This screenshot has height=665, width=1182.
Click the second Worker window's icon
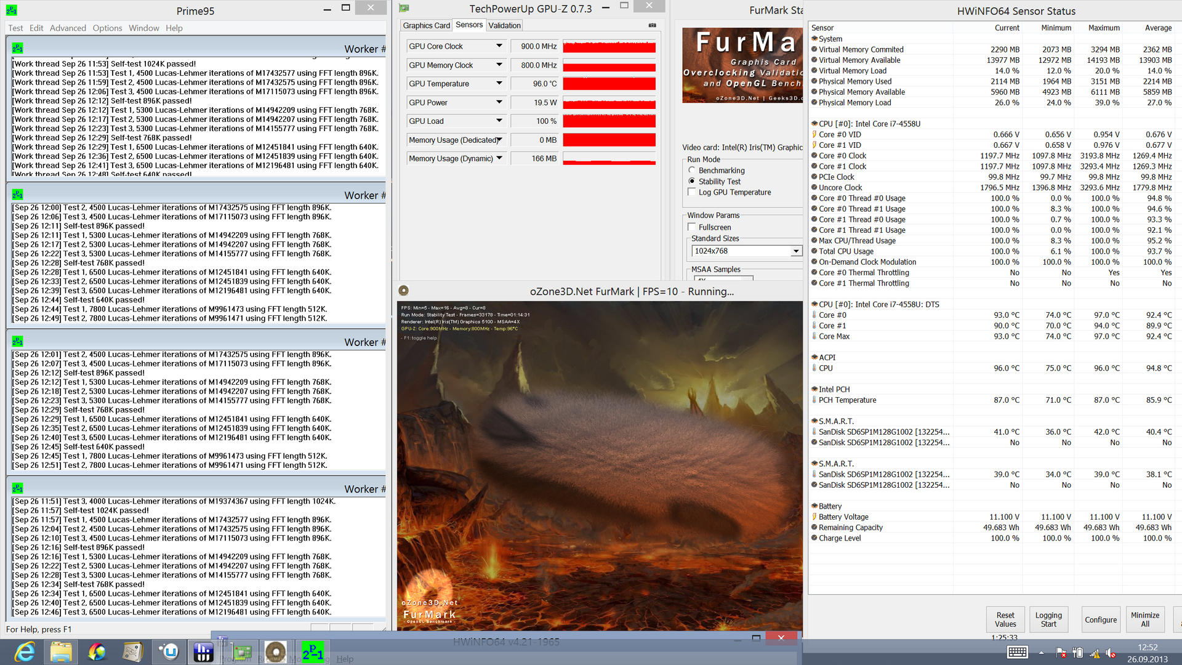[x=17, y=195]
